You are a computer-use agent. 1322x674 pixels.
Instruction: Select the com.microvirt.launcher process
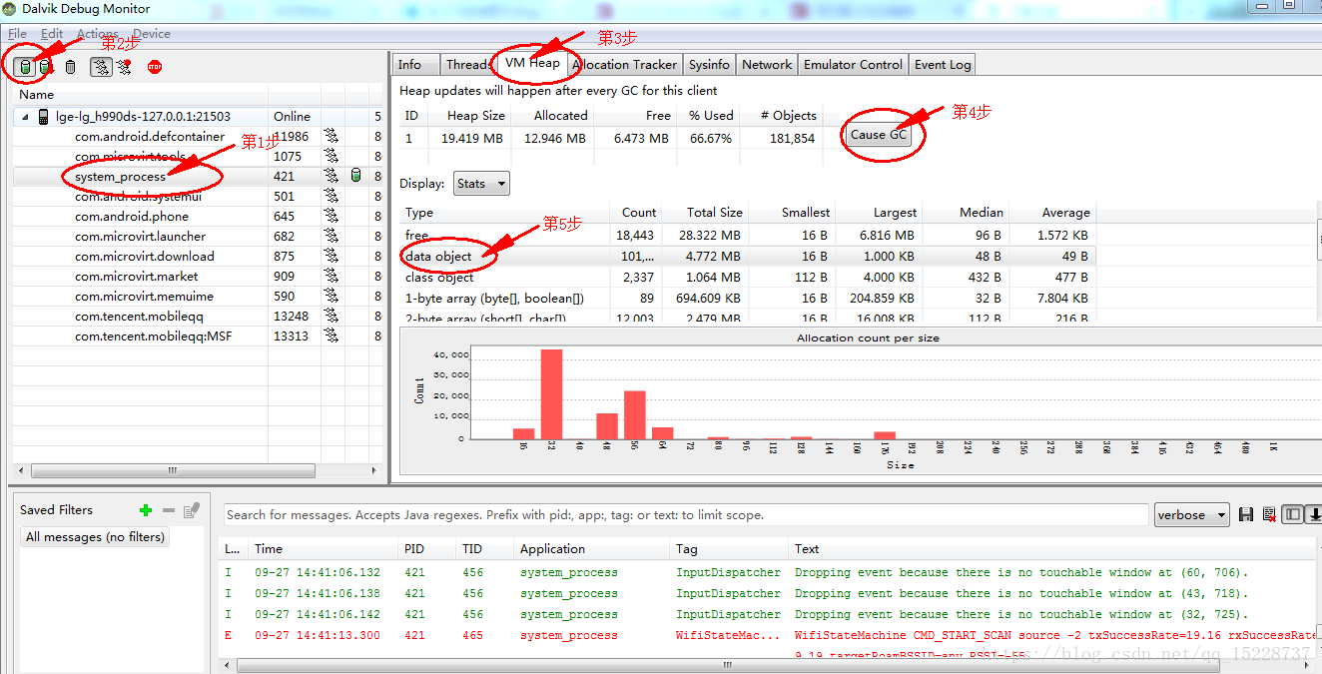198,237
